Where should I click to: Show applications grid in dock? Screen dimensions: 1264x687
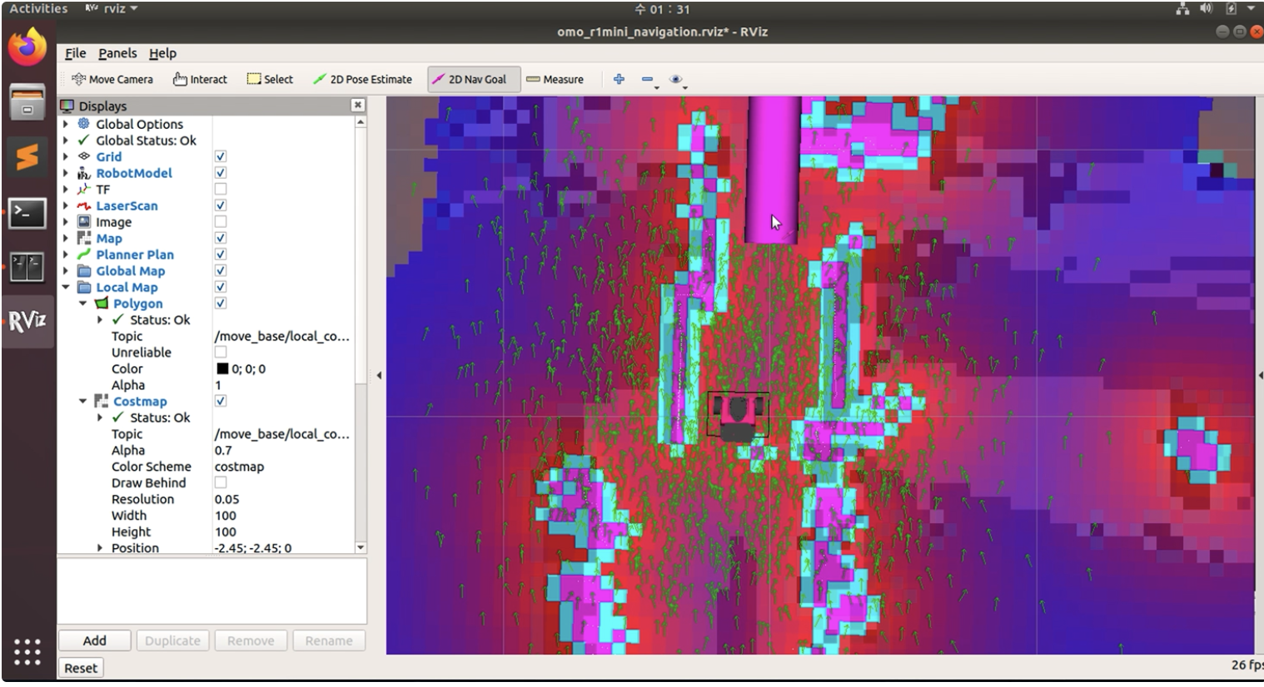[x=27, y=651]
